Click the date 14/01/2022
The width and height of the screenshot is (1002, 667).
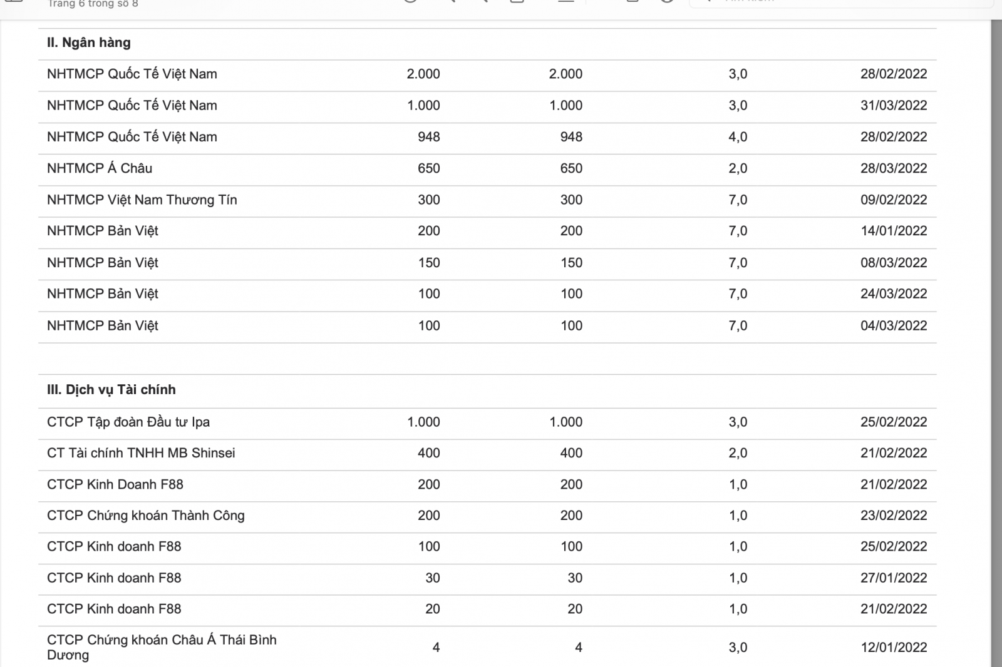pyautogui.click(x=894, y=231)
